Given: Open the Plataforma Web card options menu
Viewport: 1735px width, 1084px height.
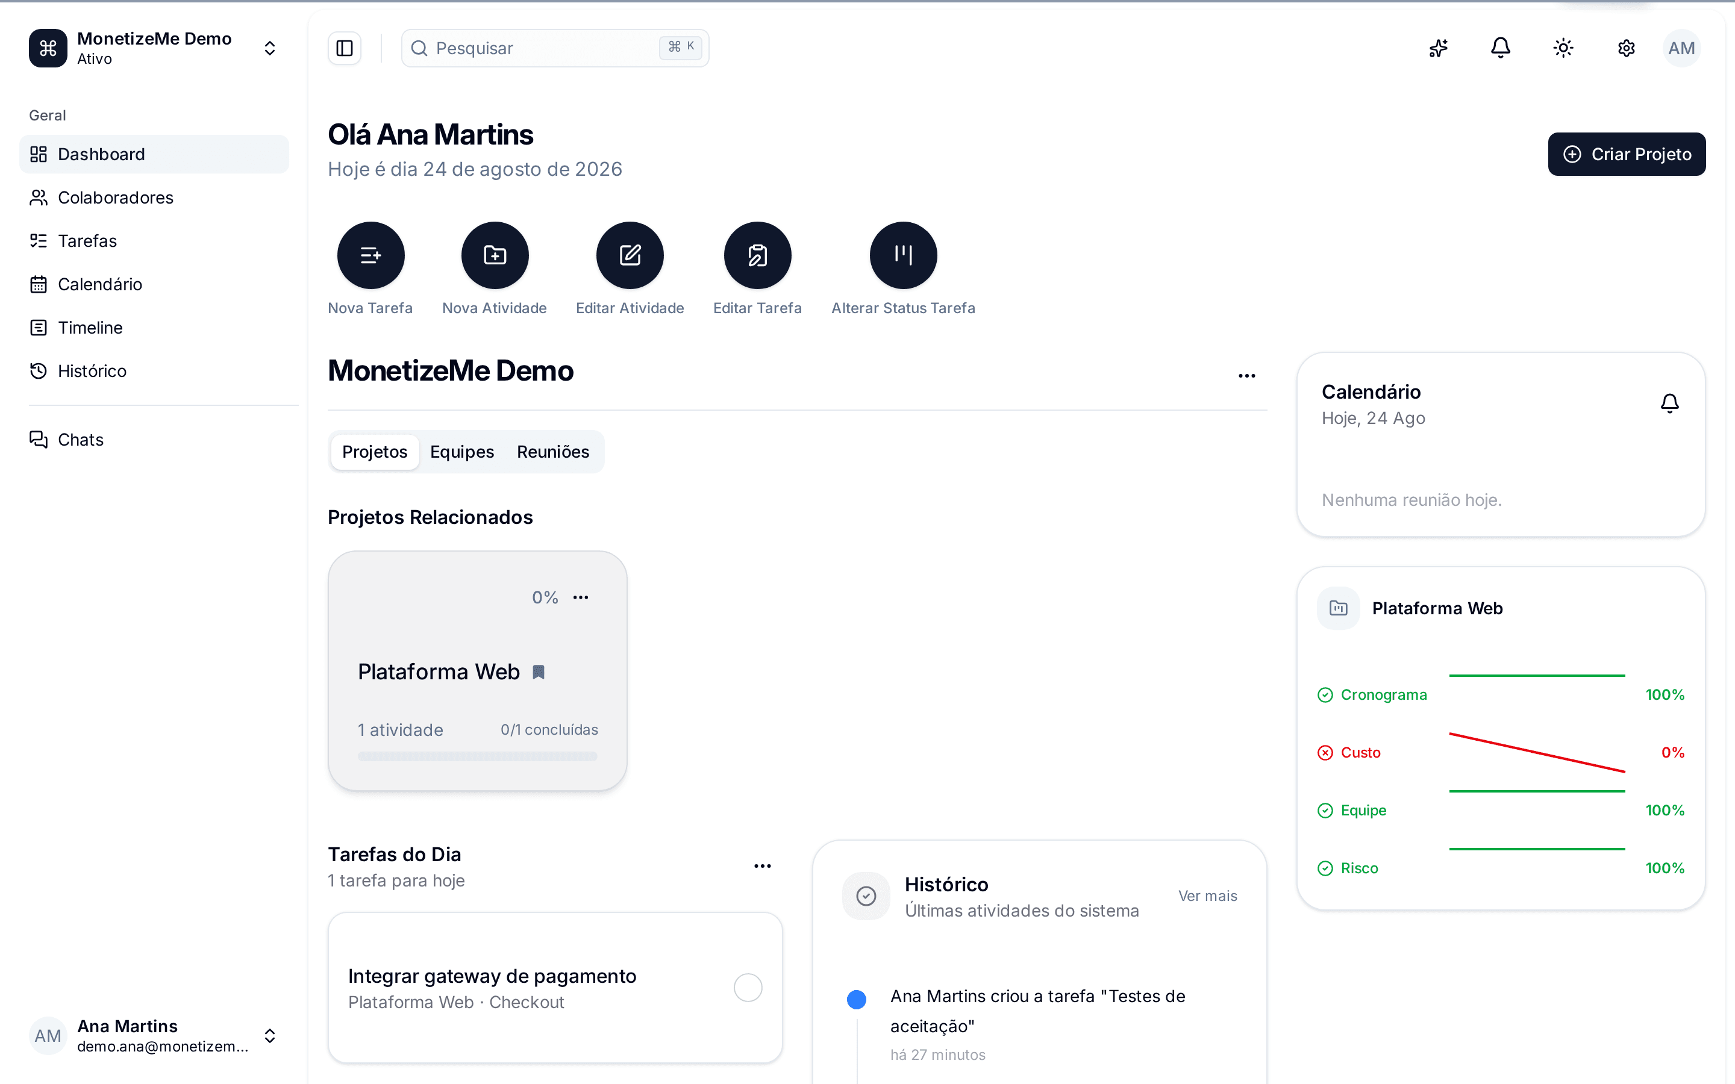Looking at the screenshot, I should pyautogui.click(x=581, y=597).
